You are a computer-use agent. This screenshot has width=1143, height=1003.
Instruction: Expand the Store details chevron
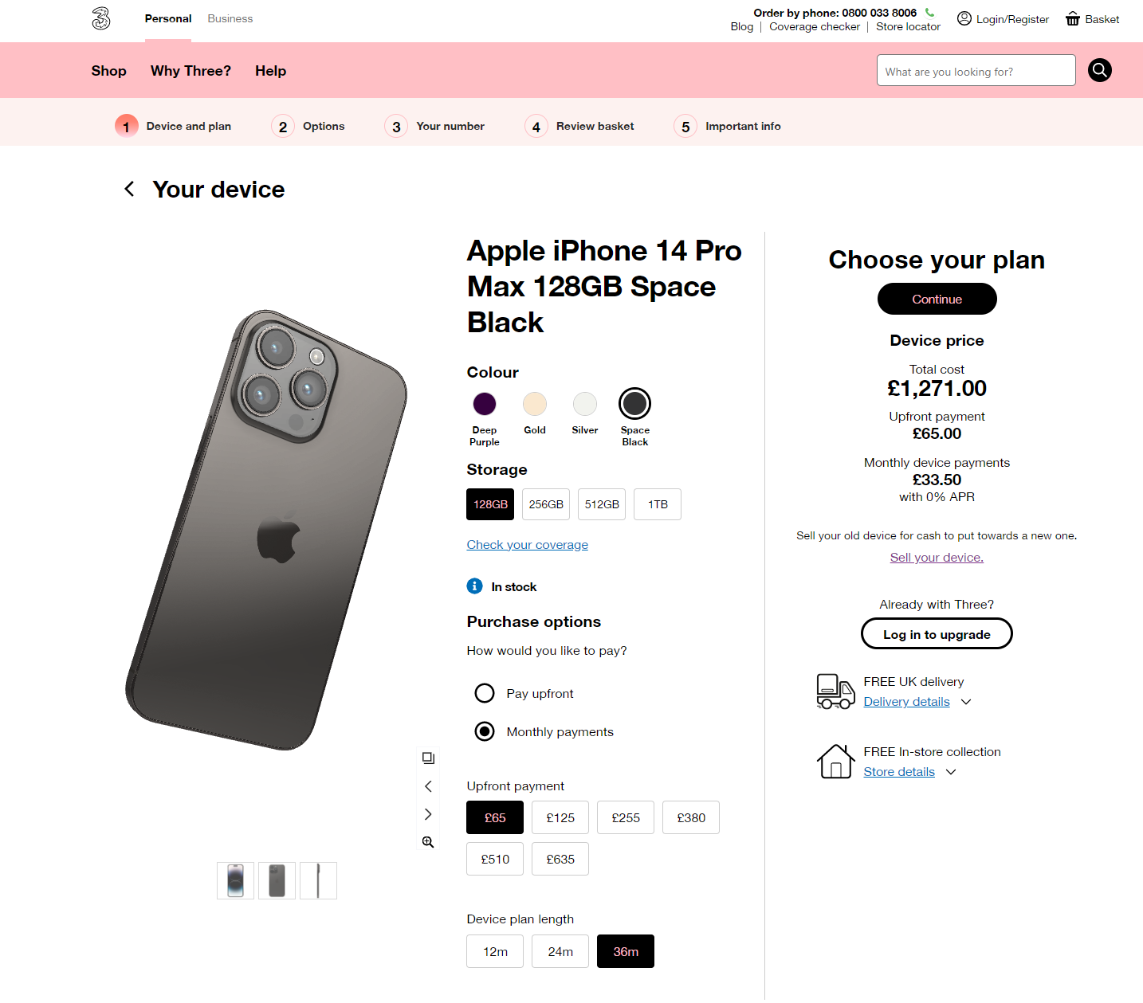(951, 772)
